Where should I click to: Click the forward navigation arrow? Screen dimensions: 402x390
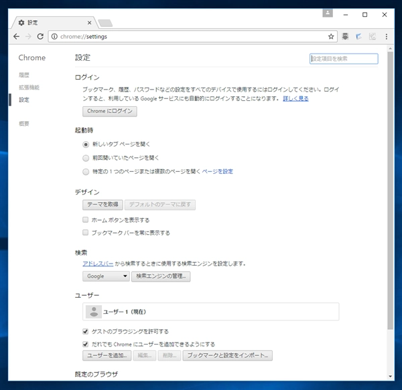(28, 37)
